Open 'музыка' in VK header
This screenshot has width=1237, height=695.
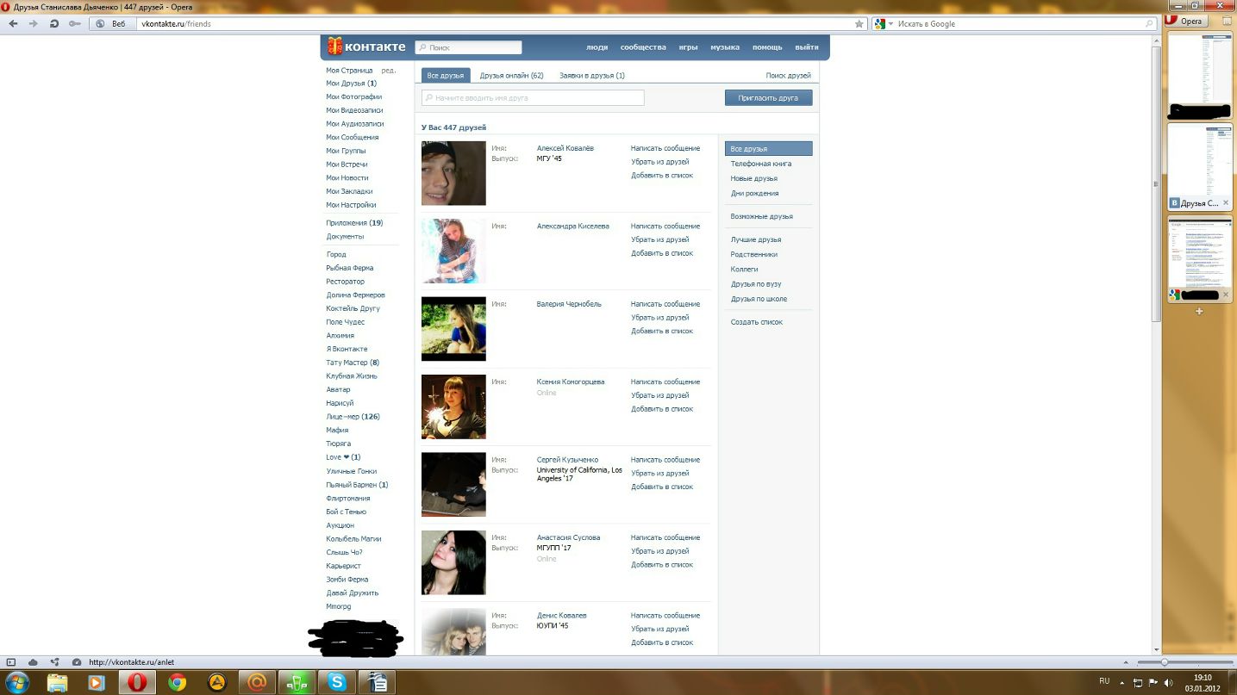click(x=725, y=47)
